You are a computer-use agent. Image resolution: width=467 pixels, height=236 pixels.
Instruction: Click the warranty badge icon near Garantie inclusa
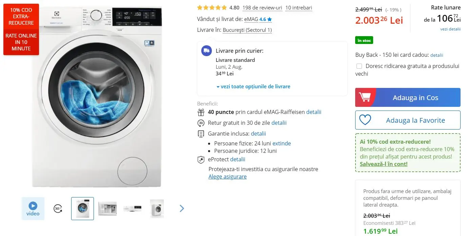point(201,134)
